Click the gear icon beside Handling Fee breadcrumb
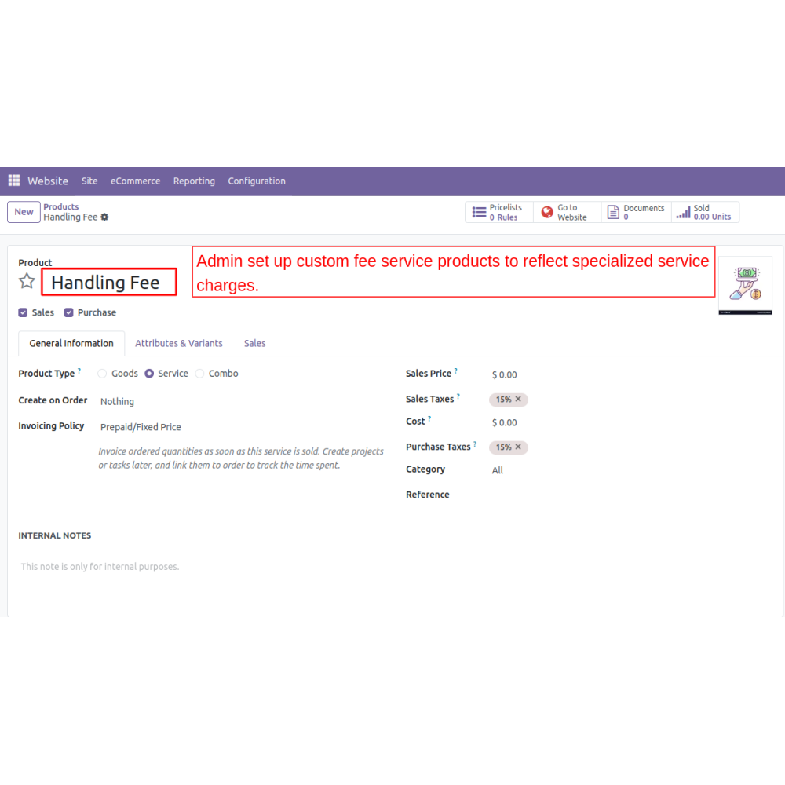This screenshot has width=785, height=785. point(104,217)
